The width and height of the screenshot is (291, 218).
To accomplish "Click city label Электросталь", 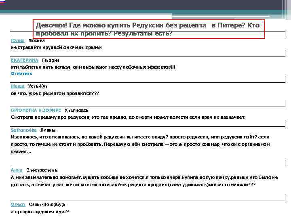I will click(42, 170).
